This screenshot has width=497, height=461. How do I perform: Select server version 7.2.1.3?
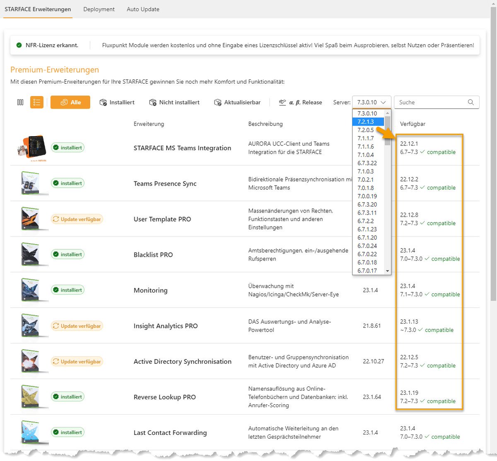tap(368, 122)
